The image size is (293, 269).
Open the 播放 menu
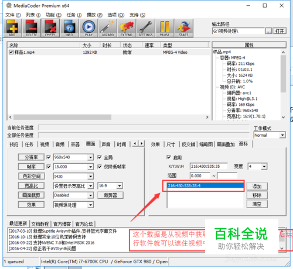pyautogui.click(x=94, y=15)
